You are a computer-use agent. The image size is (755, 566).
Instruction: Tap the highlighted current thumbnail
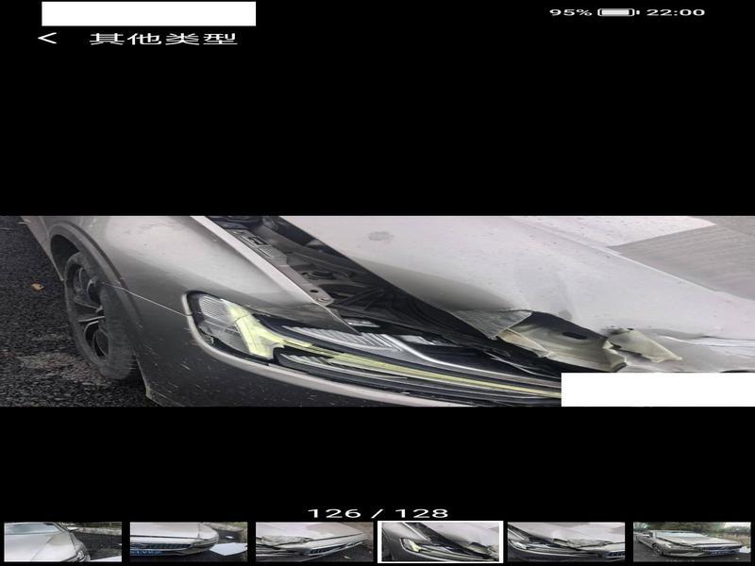(440, 542)
